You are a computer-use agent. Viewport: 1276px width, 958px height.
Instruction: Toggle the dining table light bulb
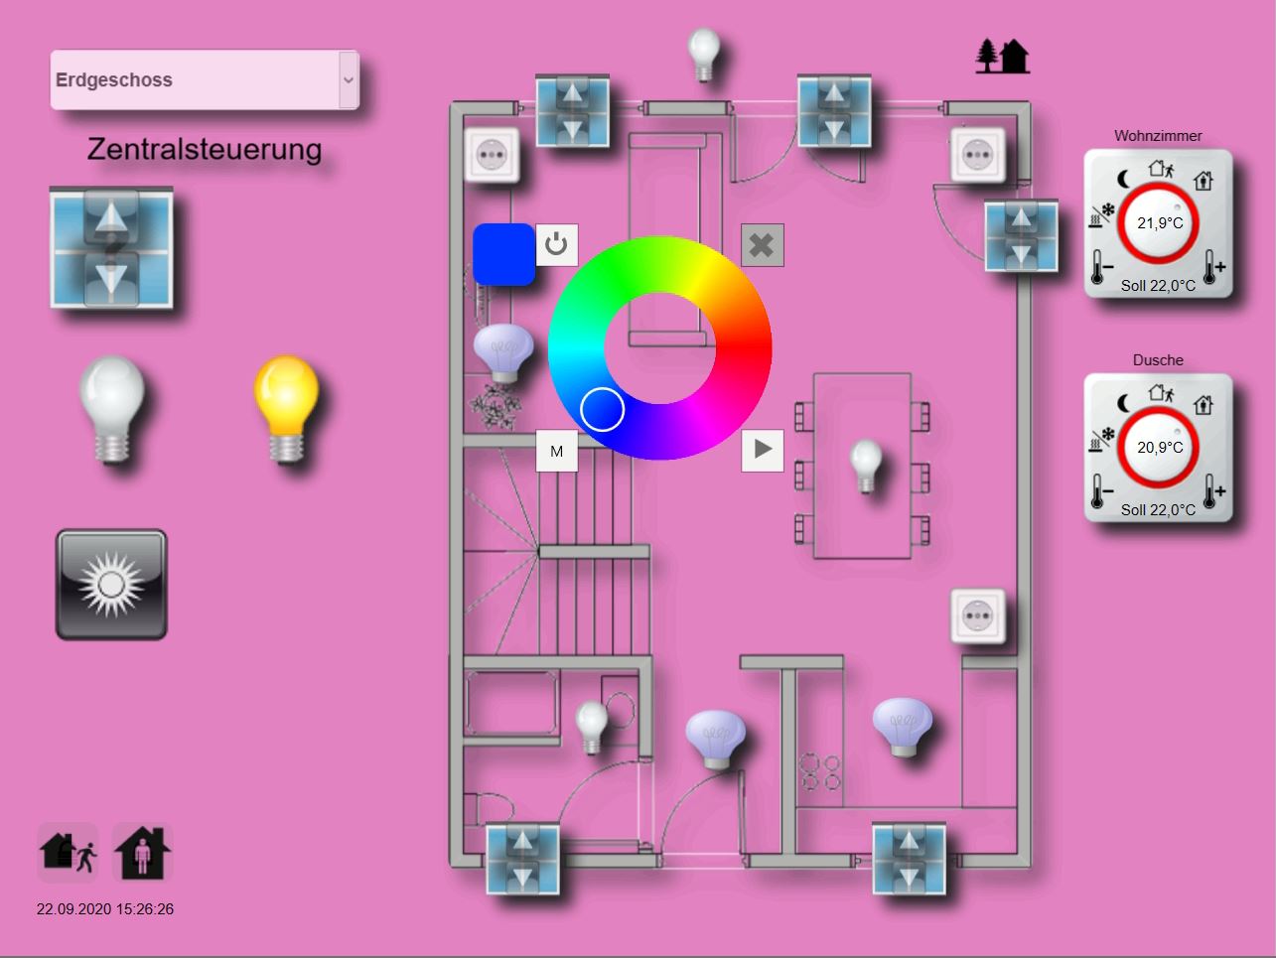click(866, 467)
